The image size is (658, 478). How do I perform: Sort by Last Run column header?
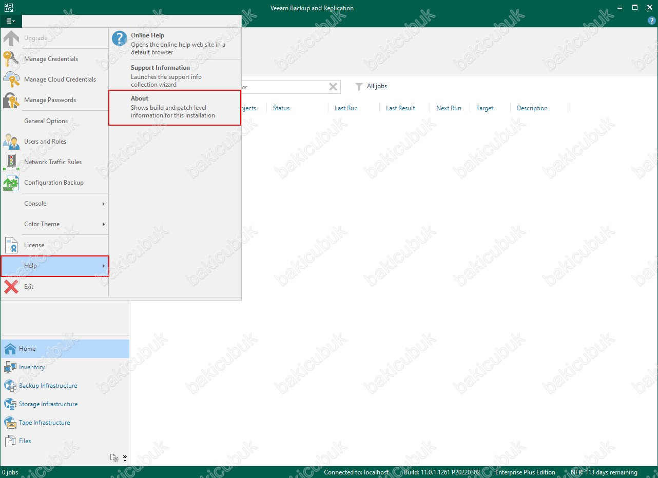tap(346, 108)
